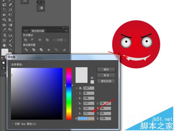
Task: Select the G (green) radio button
Action: 77,108
